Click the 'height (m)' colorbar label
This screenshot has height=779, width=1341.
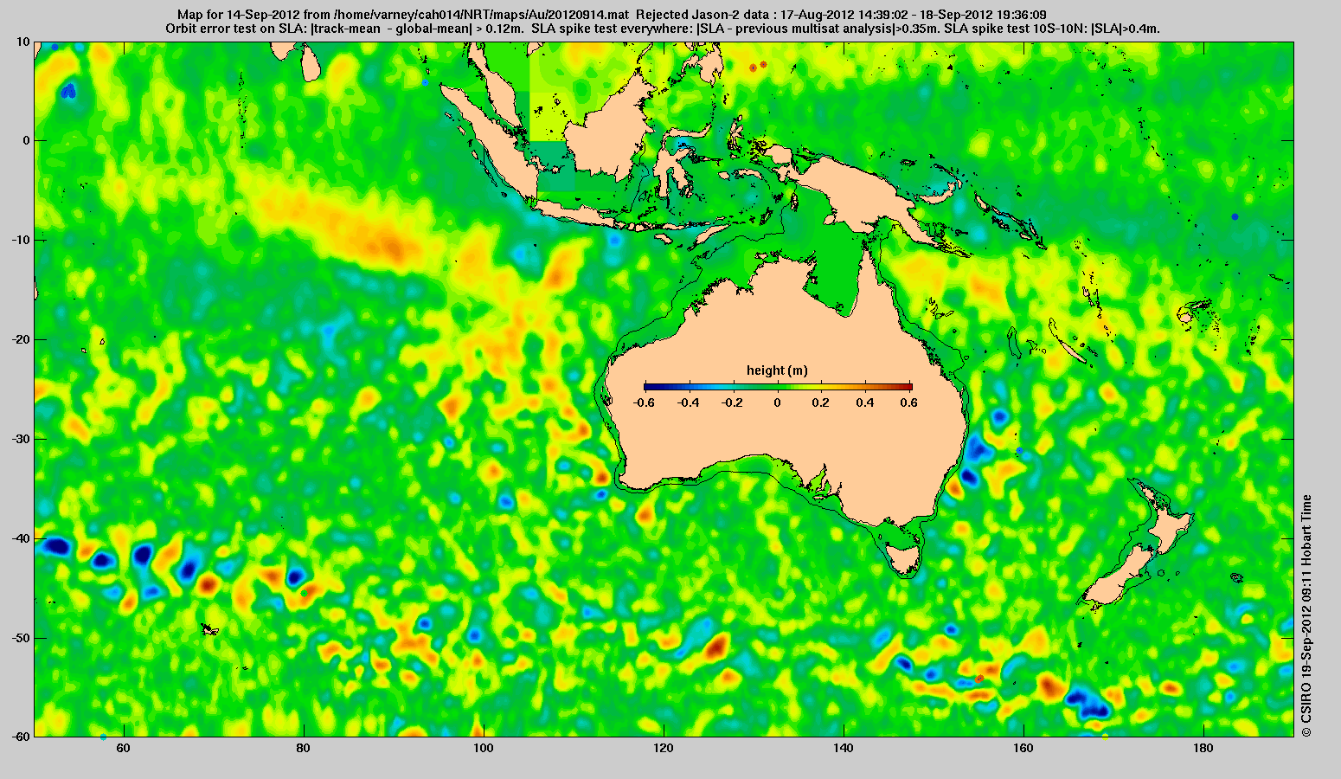pos(777,370)
